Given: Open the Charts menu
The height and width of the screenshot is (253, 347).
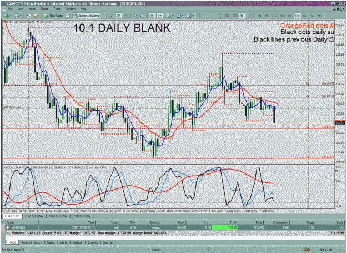Looking at the screenshot, I should 44,9.
